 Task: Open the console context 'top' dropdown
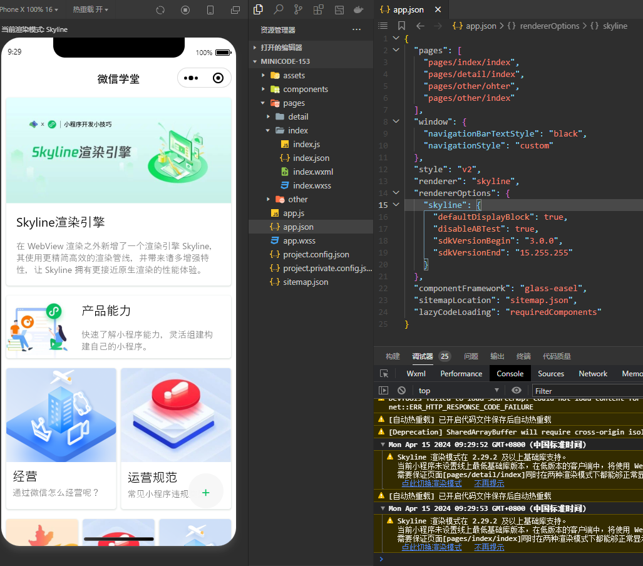tap(458, 391)
